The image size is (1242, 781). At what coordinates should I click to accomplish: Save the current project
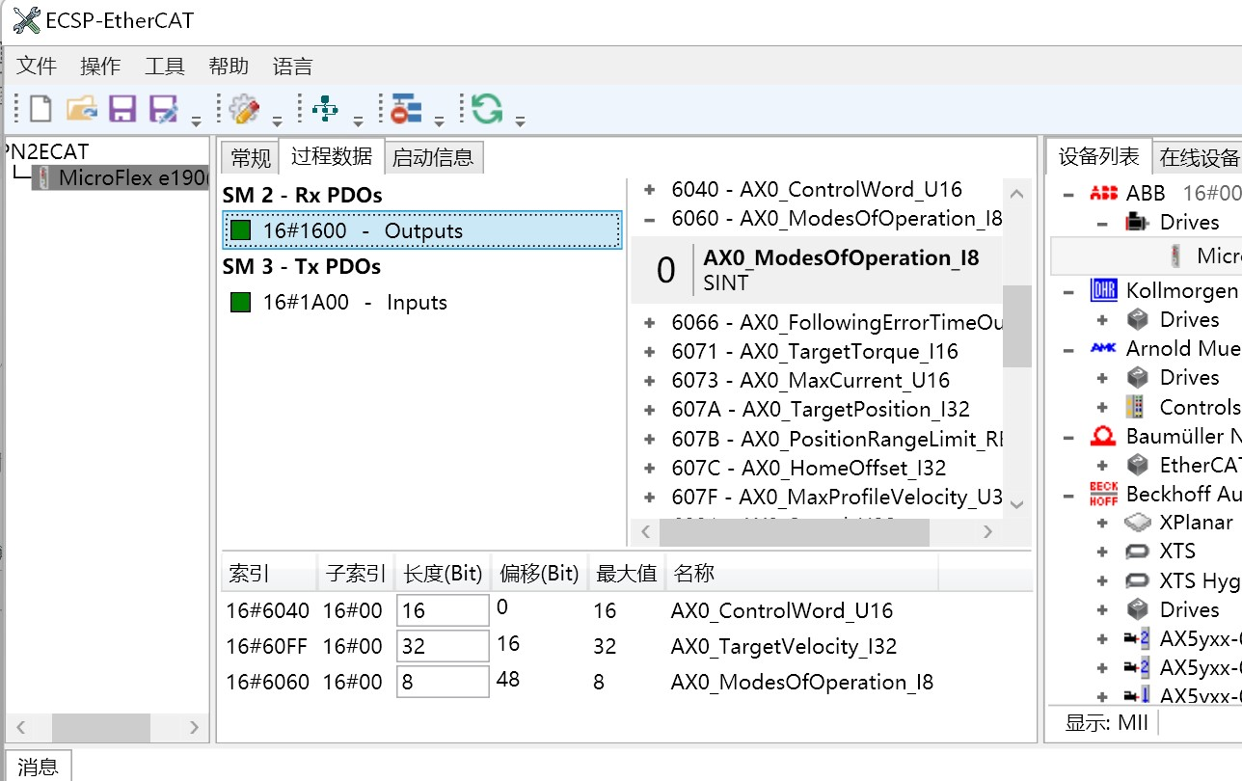pyautogui.click(x=122, y=108)
